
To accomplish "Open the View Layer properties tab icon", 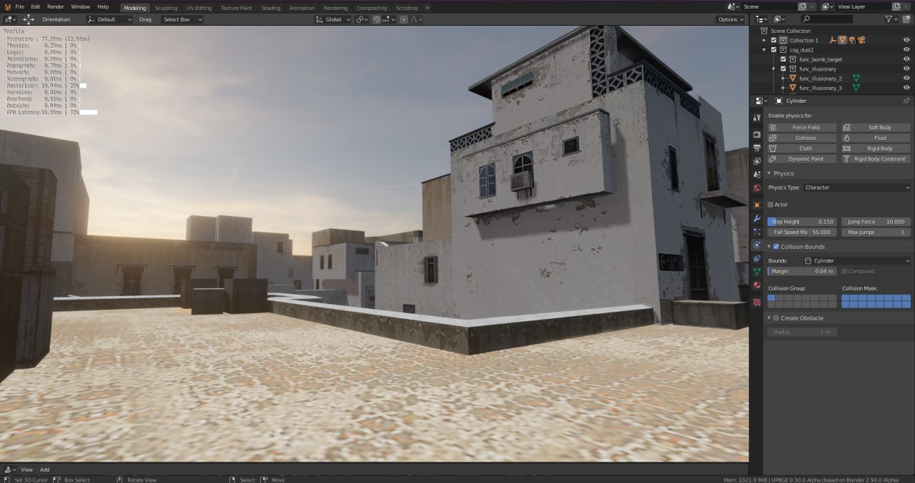I will coord(757,161).
